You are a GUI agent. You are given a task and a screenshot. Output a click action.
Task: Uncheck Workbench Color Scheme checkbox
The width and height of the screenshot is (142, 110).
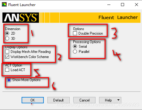tap(7, 57)
